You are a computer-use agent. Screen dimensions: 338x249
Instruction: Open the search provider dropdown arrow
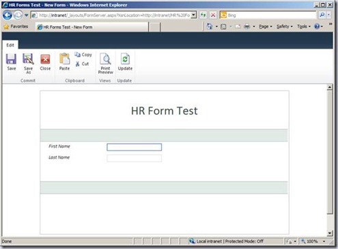tap(328, 15)
